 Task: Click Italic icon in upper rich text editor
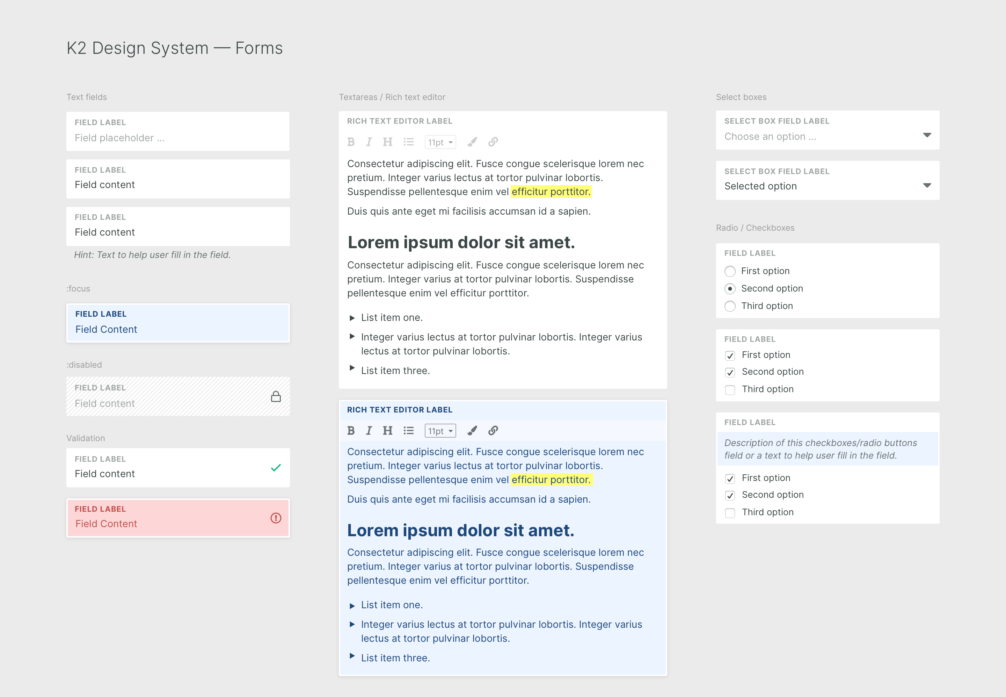(x=369, y=142)
